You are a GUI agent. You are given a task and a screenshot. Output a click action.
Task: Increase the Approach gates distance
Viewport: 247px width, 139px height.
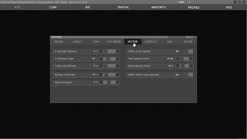tap(117, 82)
